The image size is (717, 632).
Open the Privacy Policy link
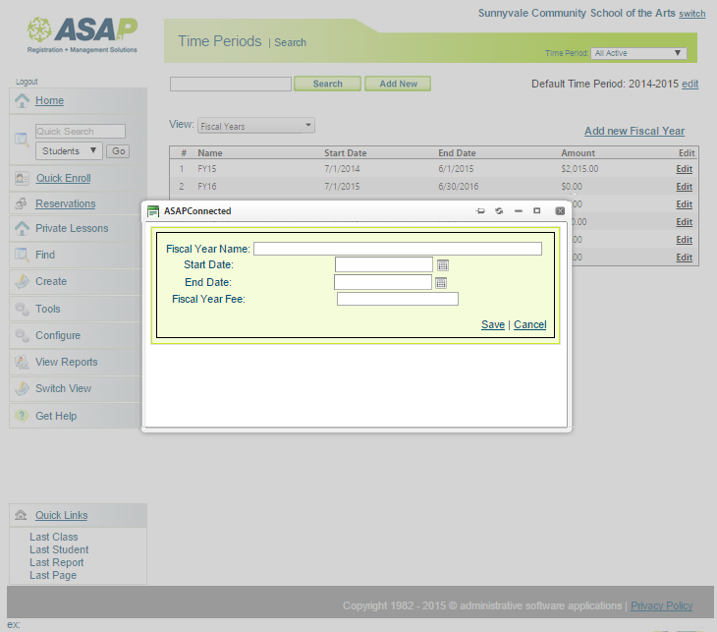661,605
